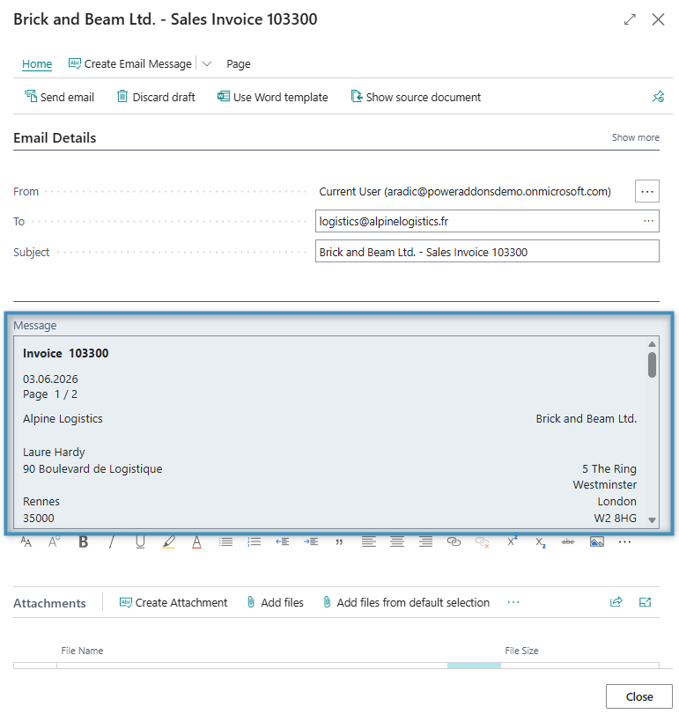Viewport: 679px width, 714px height.
Task: Click into the Subject field
Action: [487, 252]
